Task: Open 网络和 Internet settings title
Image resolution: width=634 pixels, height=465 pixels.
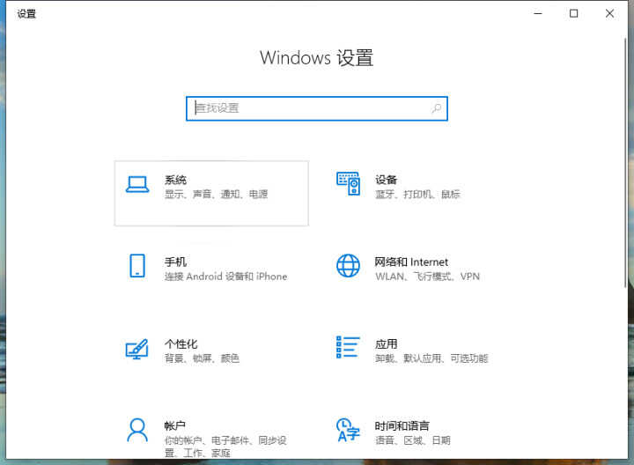Action: pyautogui.click(x=411, y=262)
